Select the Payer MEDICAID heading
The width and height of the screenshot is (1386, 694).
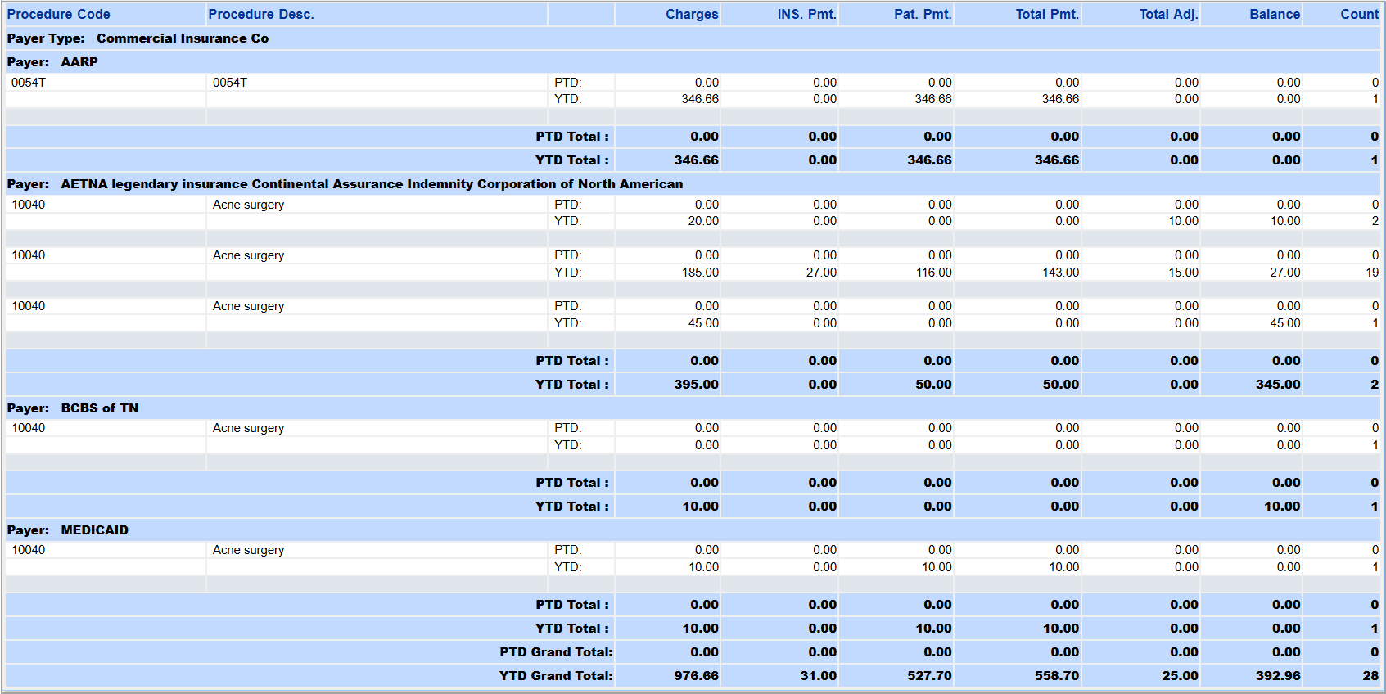(693, 530)
